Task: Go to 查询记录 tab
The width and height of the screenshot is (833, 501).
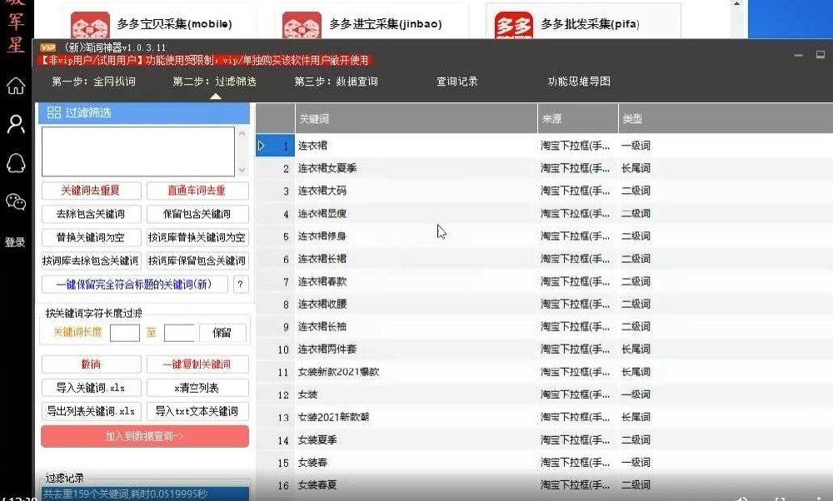Action: click(x=457, y=82)
